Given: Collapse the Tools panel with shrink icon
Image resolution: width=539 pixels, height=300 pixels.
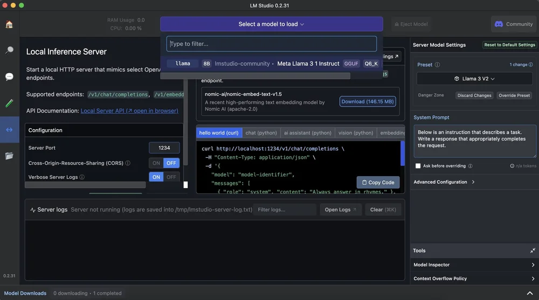Looking at the screenshot, I should (533, 250).
